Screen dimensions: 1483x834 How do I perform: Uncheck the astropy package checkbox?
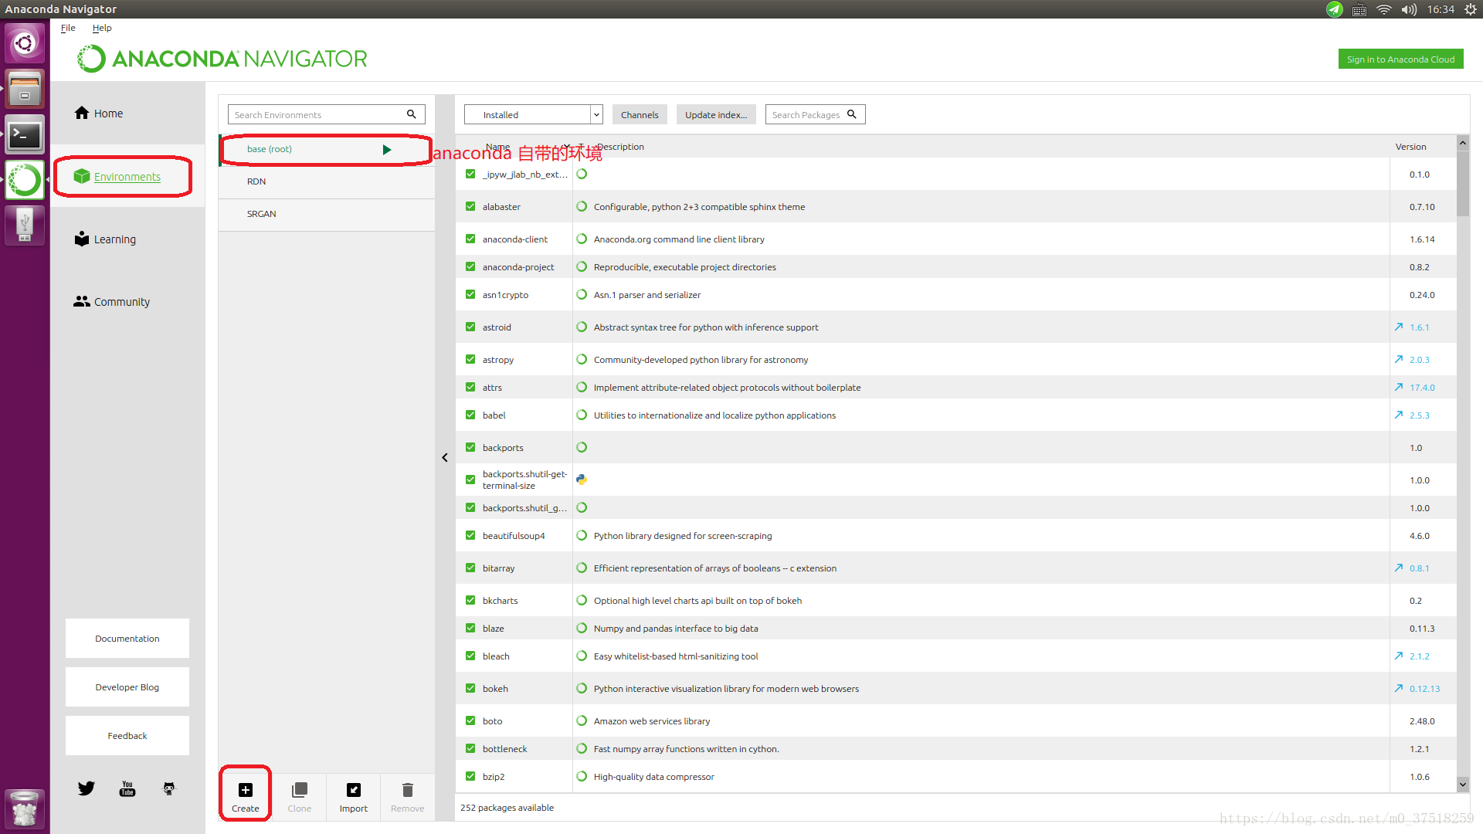(x=470, y=360)
